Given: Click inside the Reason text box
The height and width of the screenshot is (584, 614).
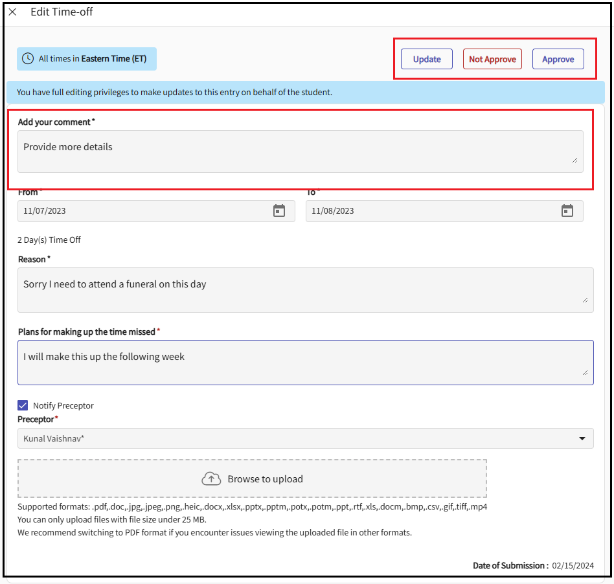Looking at the screenshot, I should (304, 289).
